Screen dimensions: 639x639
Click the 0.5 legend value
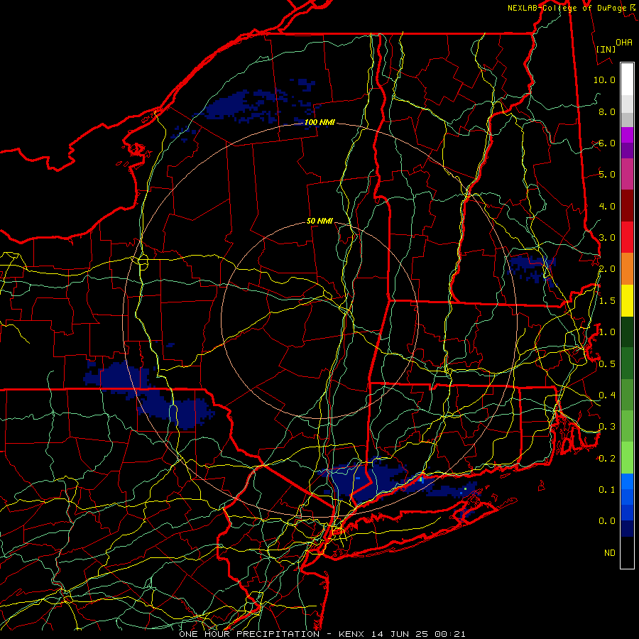[607, 364]
